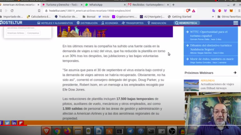Go back with the browser back arrow
Screen dimensions: 241x135
click(x=1, y=11)
